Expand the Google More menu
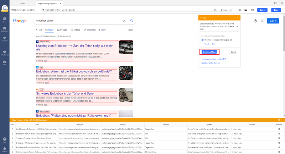Viewport: 285px width, 154px height. point(102,30)
